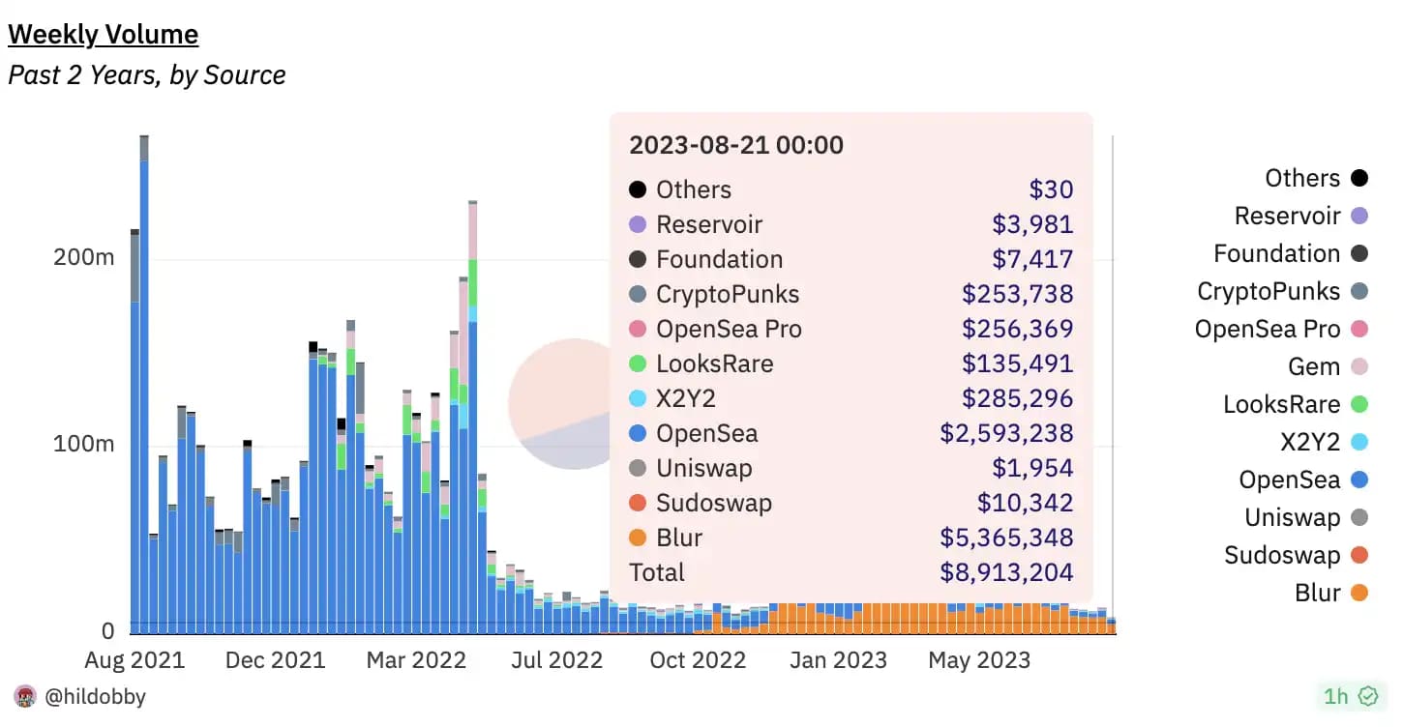This screenshot has height=727, width=1403.
Task: Click the Mar 2022 axis label
Action: 416,660
